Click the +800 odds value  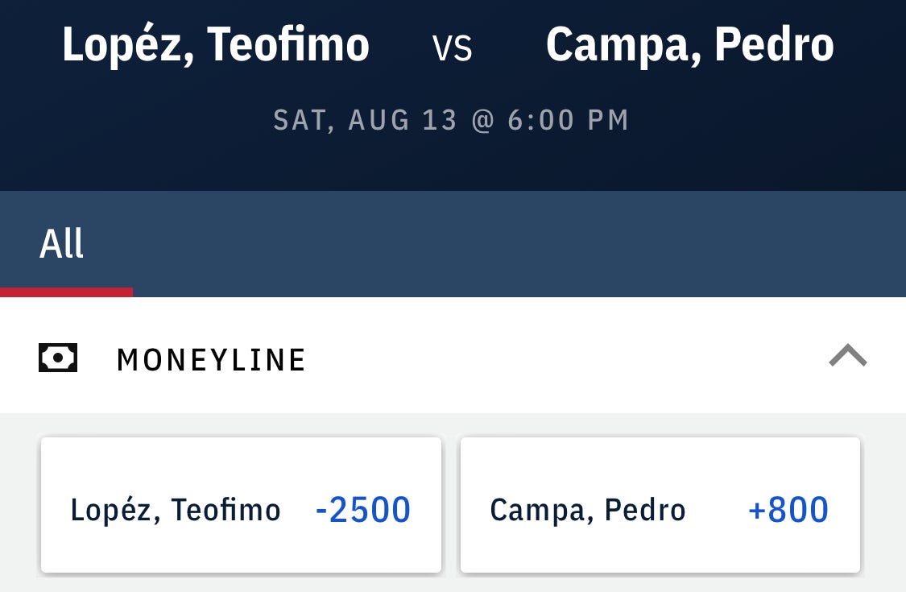coord(788,510)
